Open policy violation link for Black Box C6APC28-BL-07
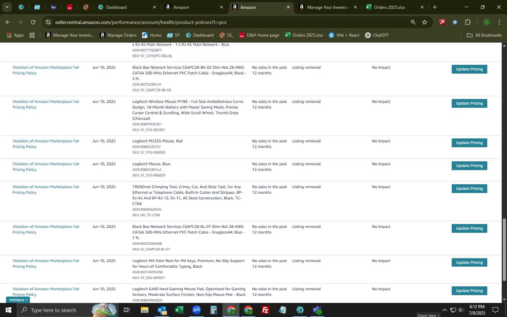Screen dimensions: 507x317 (x=46, y=229)
